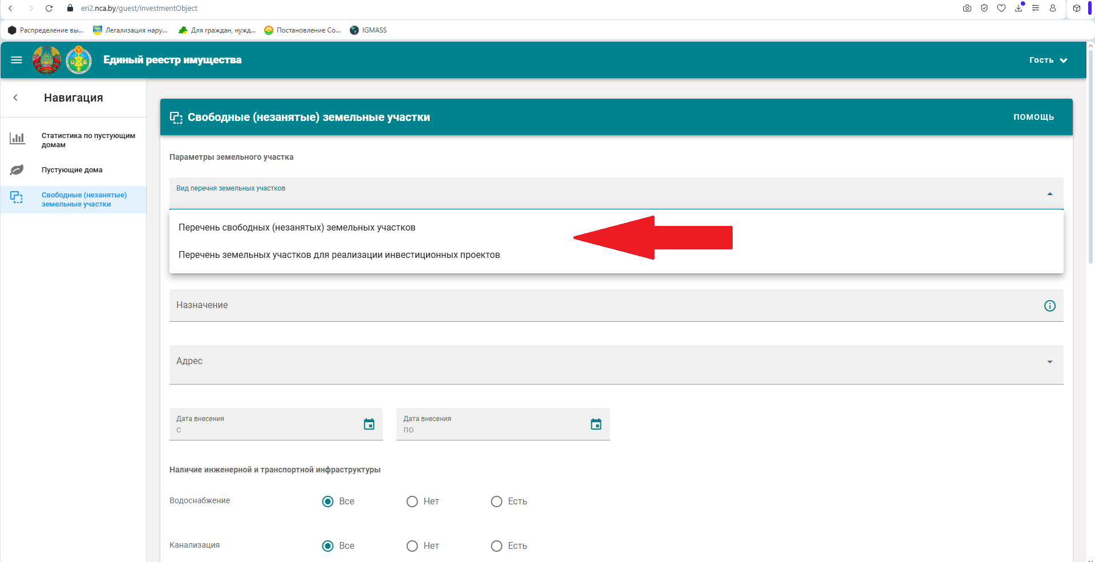Click the leaf icon for vacant houses

17,169
